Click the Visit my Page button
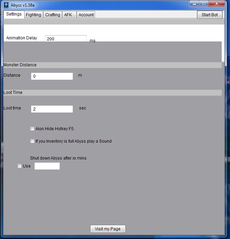The width and height of the screenshot is (230, 239). click(108, 229)
